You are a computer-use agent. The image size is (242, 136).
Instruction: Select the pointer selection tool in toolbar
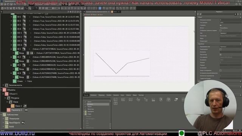(26, 8)
